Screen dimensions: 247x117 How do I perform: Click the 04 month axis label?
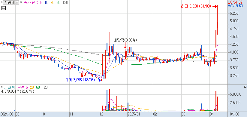click(212, 114)
